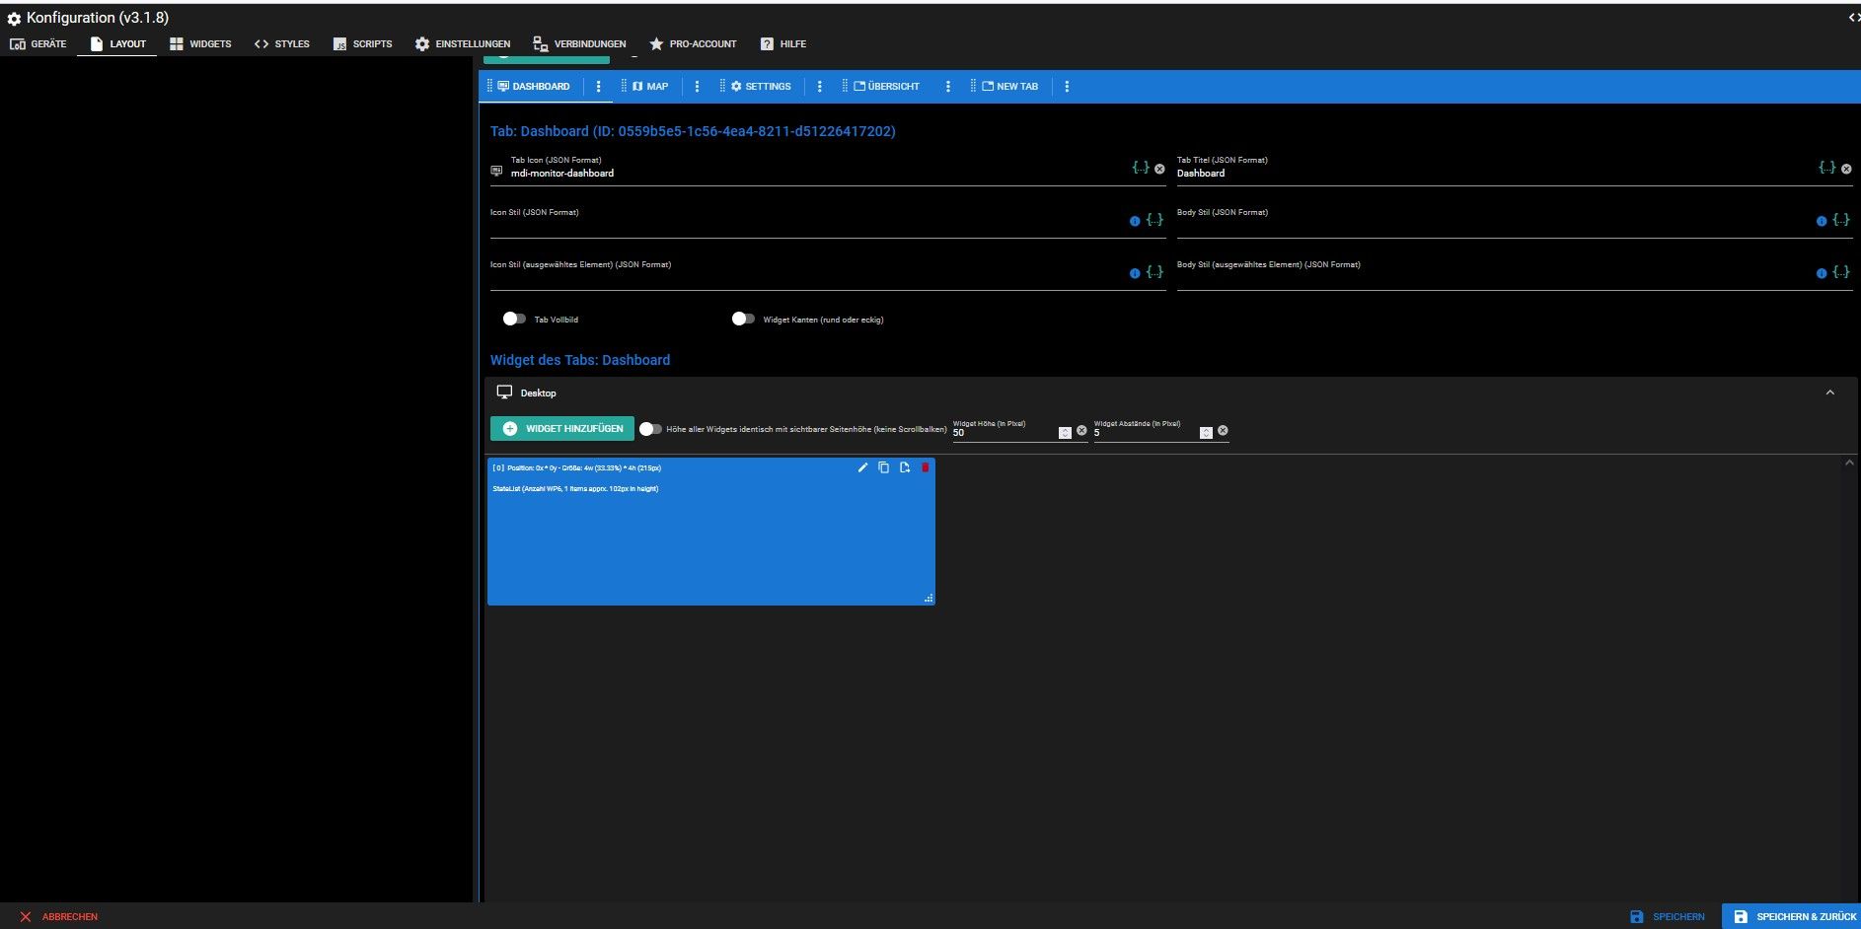This screenshot has height=929, width=1861.
Task: Toggle the code view icon at top right
Action: (x=1853, y=18)
